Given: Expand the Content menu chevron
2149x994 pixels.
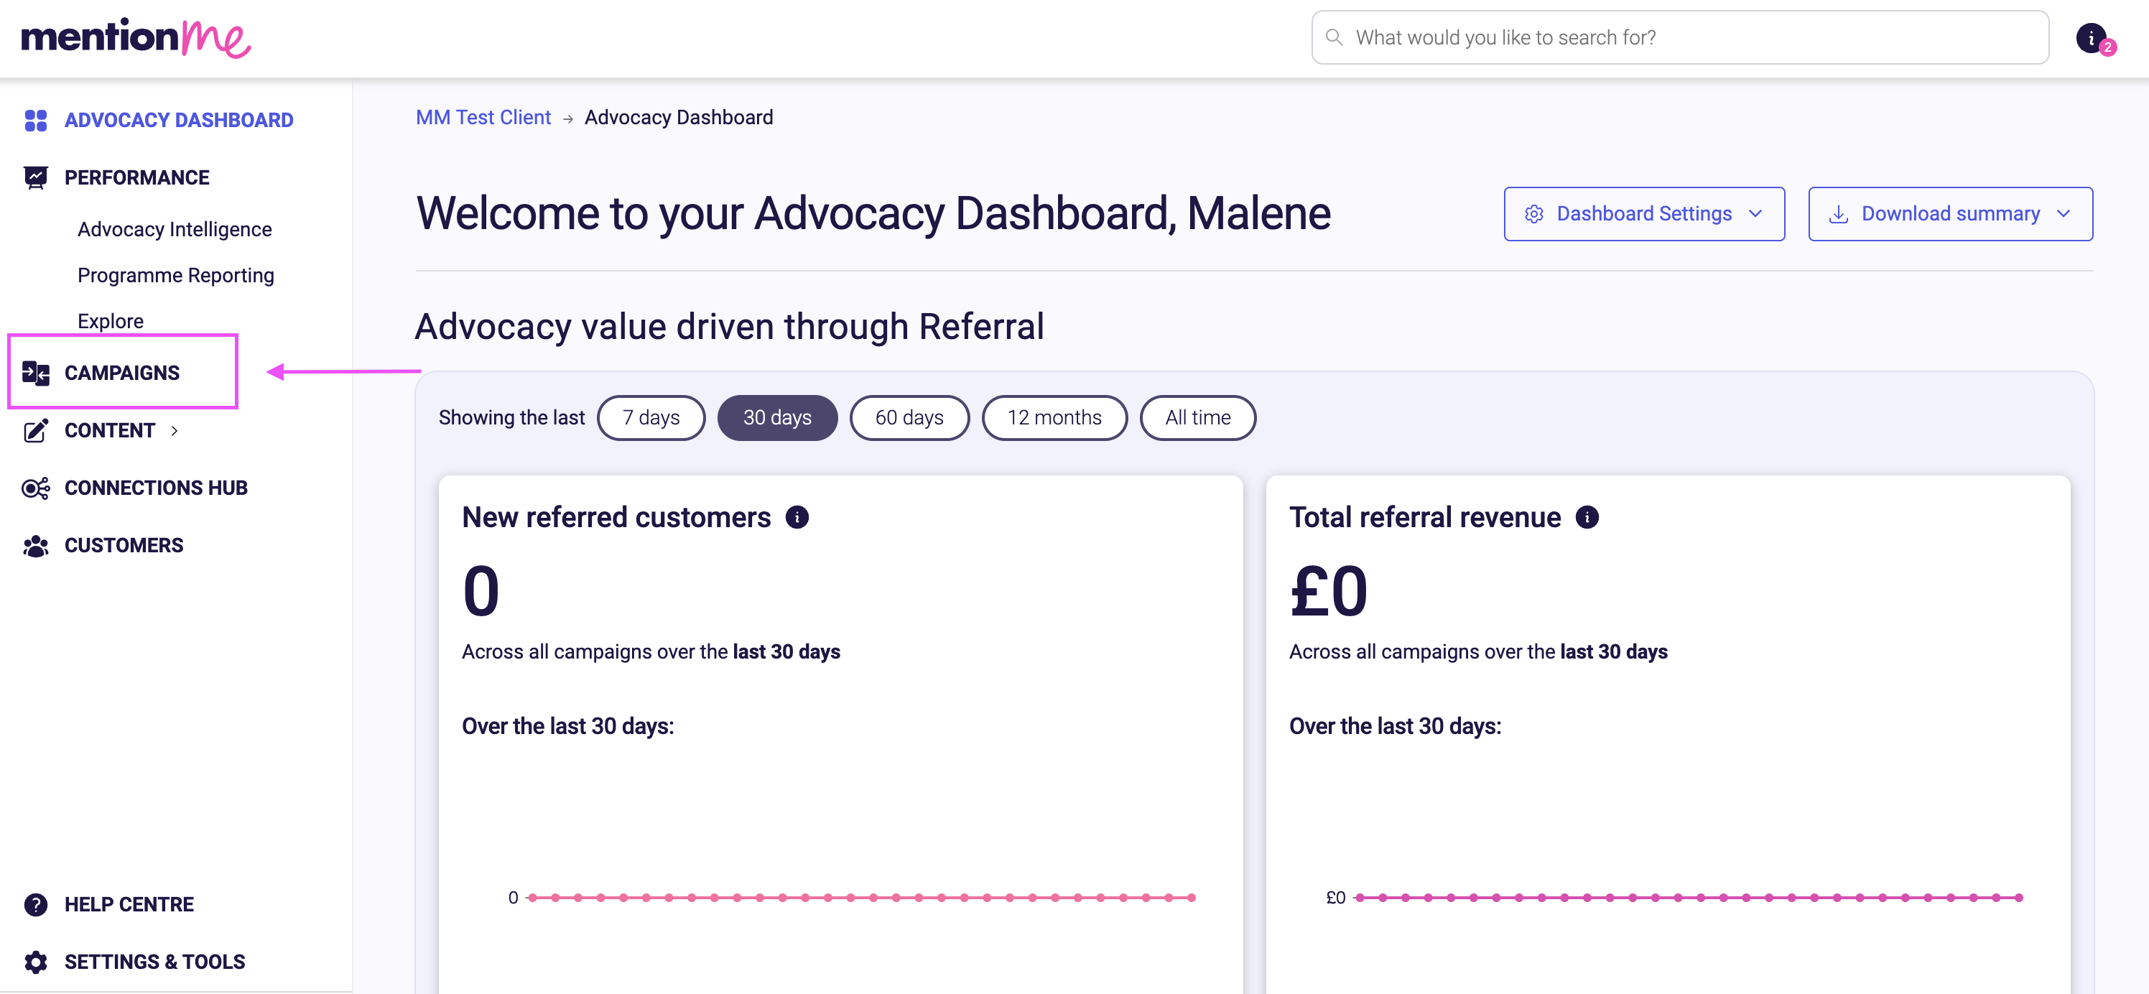Looking at the screenshot, I should pyautogui.click(x=175, y=430).
